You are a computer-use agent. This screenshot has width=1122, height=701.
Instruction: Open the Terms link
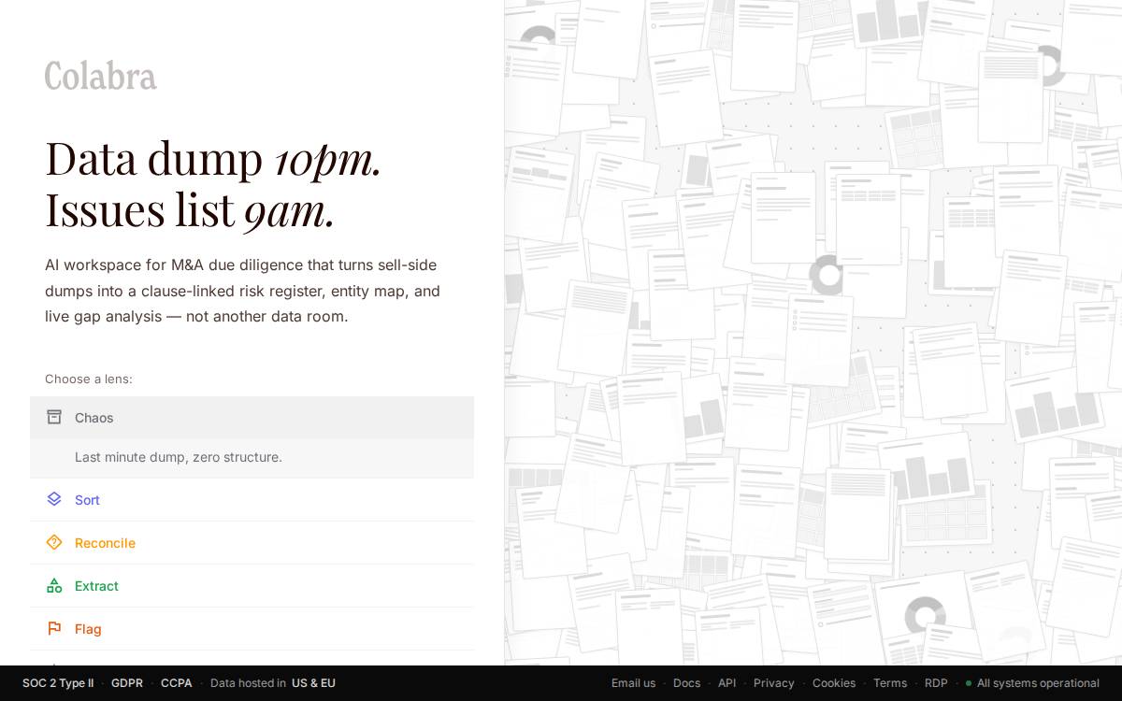click(x=889, y=683)
